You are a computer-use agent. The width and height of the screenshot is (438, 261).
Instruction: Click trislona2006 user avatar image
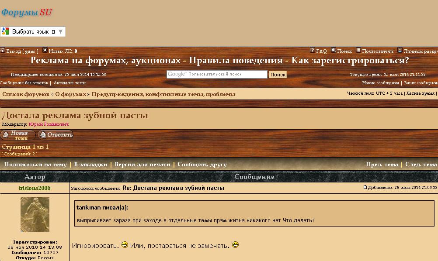point(35,214)
